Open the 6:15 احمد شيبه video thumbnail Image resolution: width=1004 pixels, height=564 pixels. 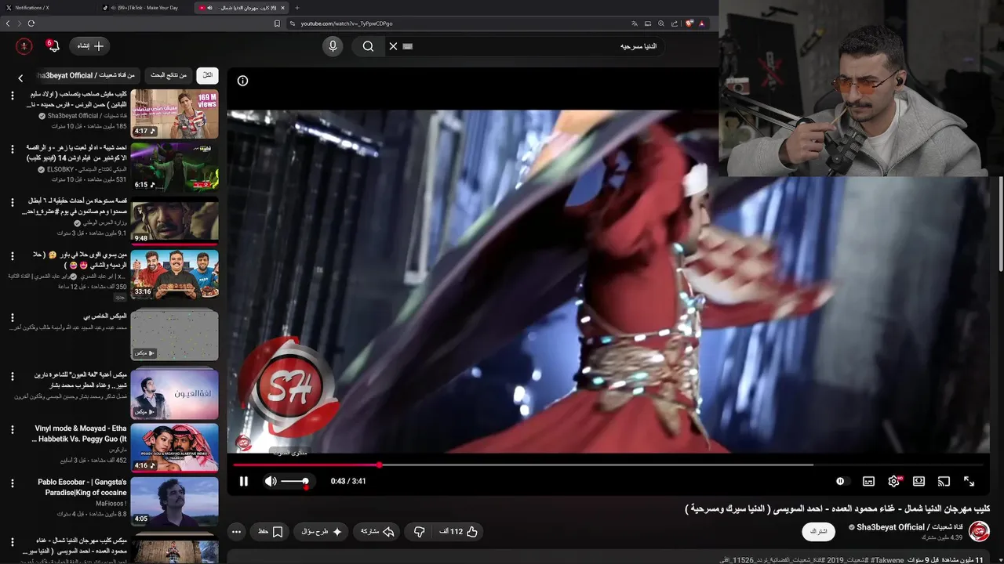click(174, 167)
